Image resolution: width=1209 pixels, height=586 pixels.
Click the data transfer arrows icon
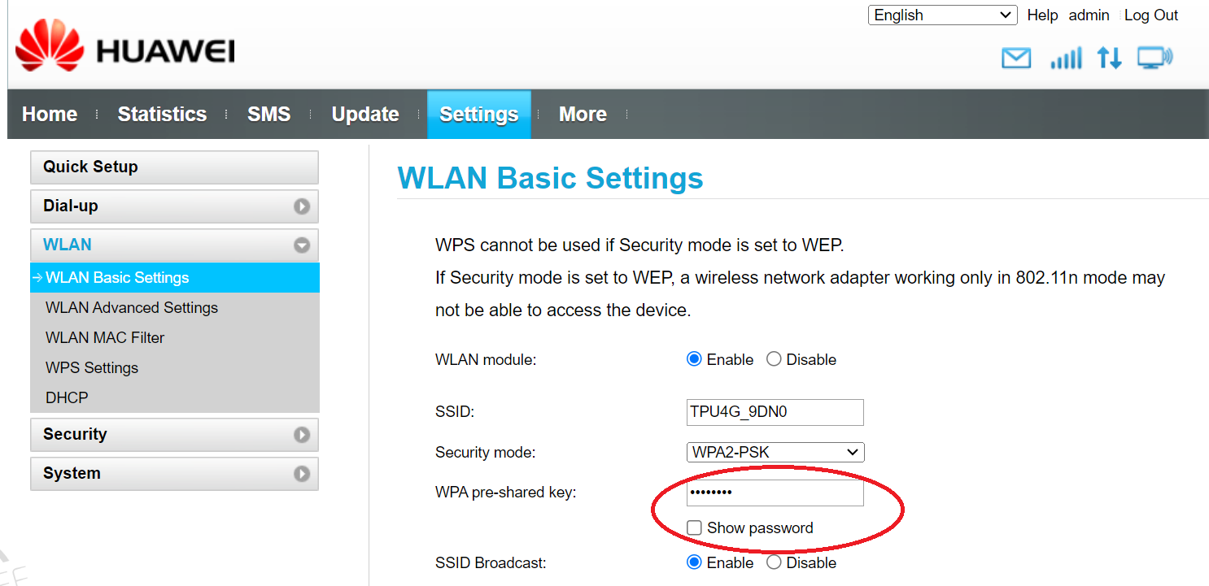coord(1109,59)
